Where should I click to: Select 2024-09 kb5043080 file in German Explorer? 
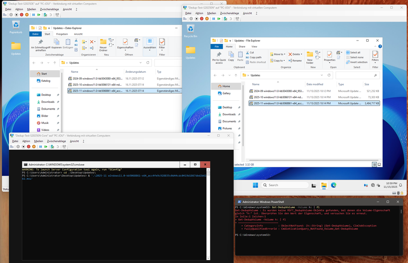point(124,79)
